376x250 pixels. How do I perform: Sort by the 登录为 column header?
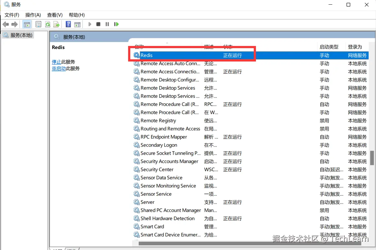coord(355,47)
